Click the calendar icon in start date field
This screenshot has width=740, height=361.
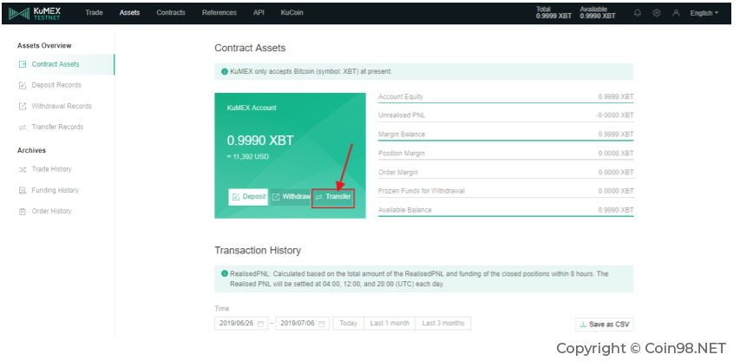(x=261, y=324)
